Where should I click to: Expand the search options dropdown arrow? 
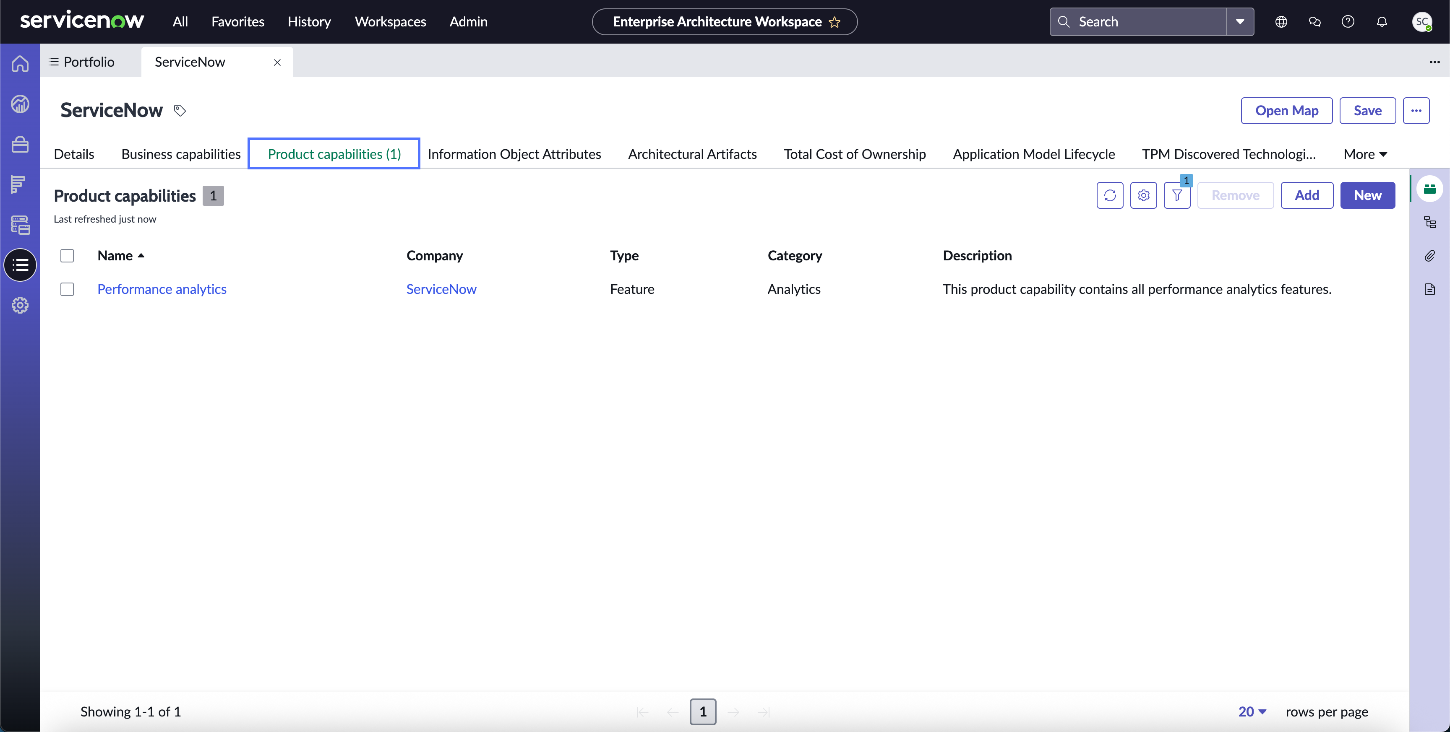pyautogui.click(x=1240, y=21)
